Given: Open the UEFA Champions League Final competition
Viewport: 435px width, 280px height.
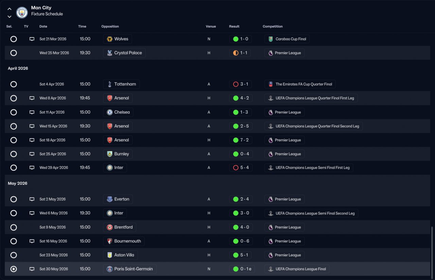Looking at the screenshot, I should tap(300, 269).
